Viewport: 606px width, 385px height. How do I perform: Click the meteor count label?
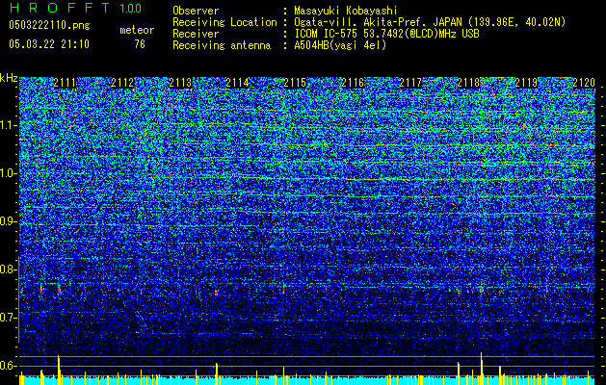[137, 30]
